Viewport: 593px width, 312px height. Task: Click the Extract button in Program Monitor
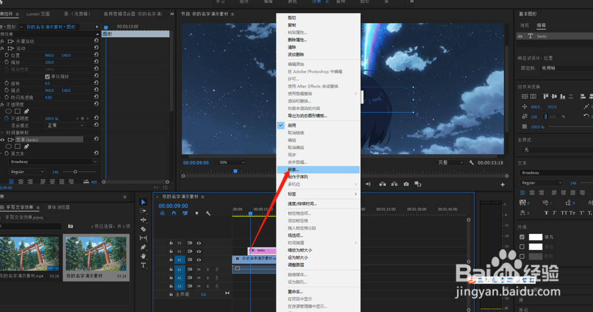[x=394, y=184]
